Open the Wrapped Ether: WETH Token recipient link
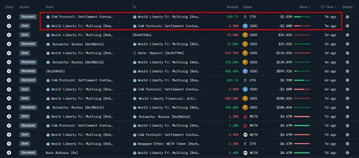The height and width of the screenshot is (158, 359). [169, 143]
